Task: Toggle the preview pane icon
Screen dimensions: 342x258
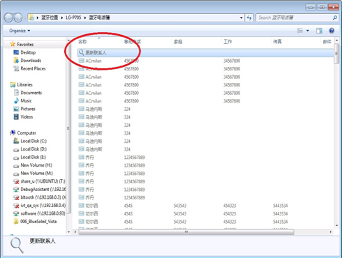Action: (319, 31)
